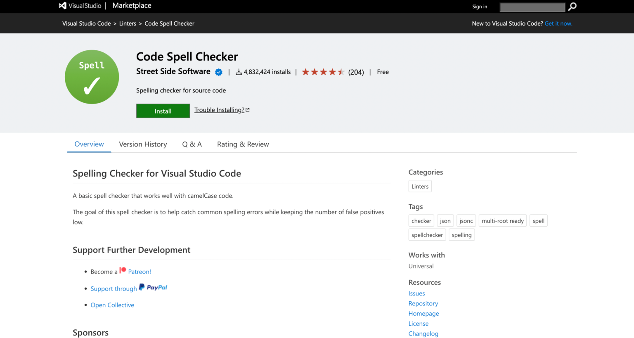
Task: Click the Sign in option
Action: [479, 7]
